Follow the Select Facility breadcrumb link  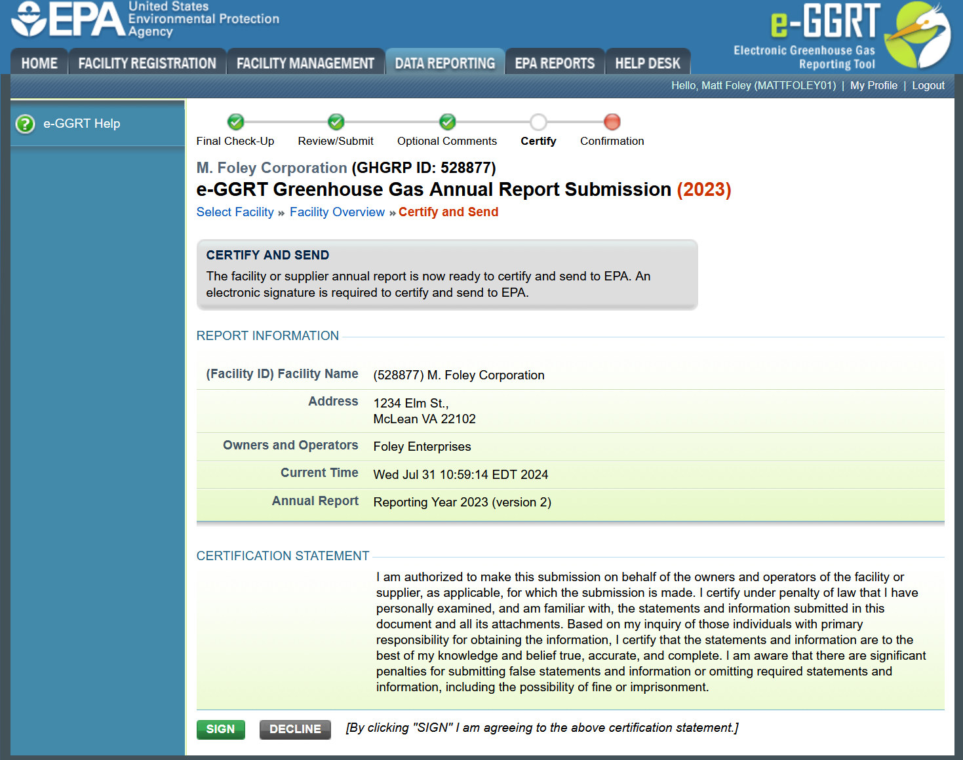(x=235, y=212)
